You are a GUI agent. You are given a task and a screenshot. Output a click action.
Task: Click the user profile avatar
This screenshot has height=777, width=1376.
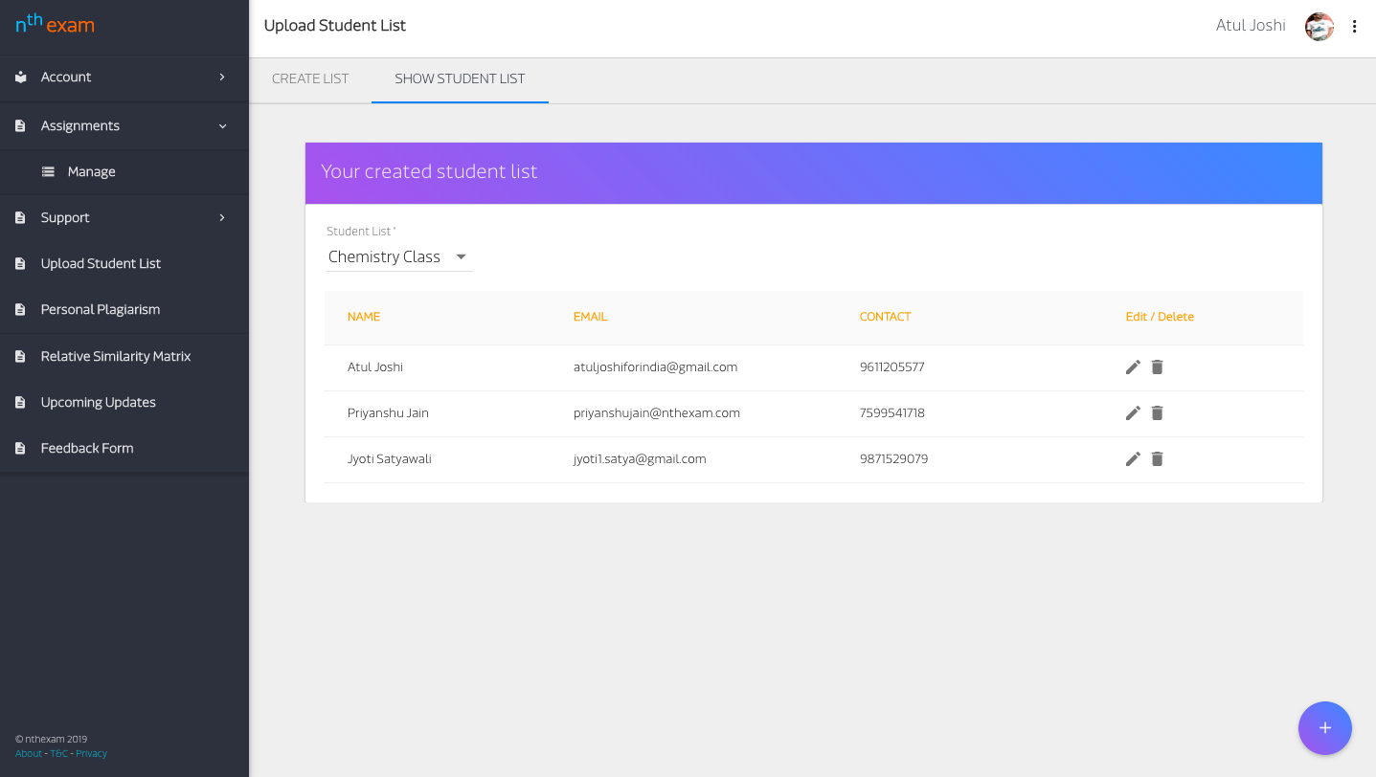(x=1320, y=27)
